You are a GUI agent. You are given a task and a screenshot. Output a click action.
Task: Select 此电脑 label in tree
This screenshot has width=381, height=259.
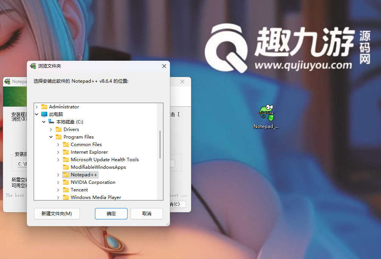(x=56, y=114)
